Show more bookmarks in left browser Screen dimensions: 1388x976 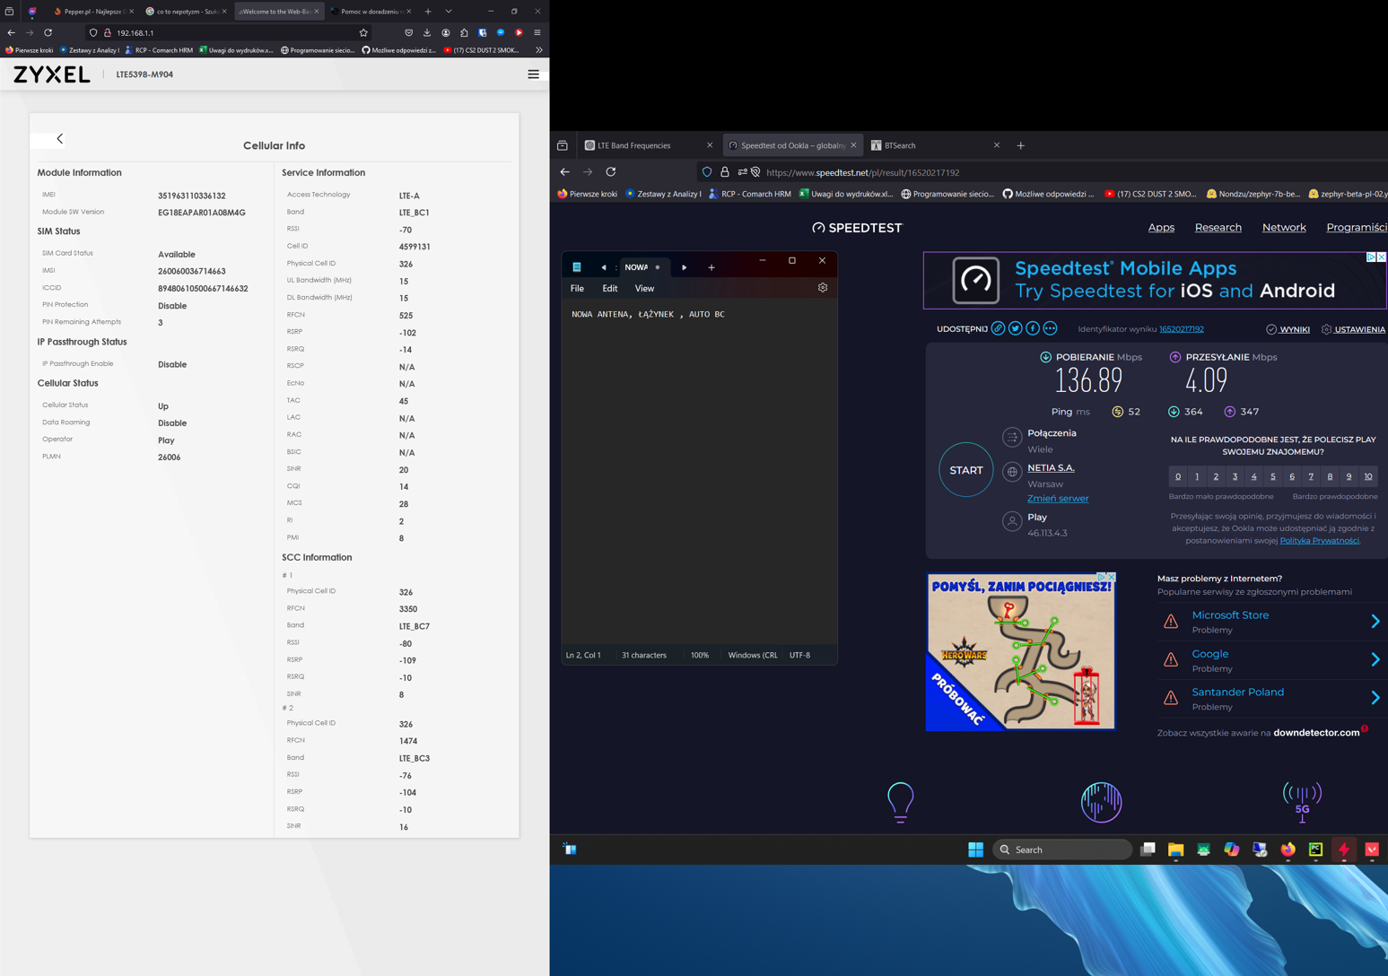pyautogui.click(x=538, y=50)
